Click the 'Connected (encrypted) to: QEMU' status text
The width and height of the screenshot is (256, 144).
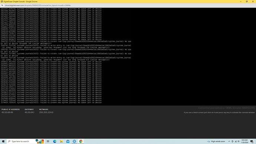(x=226, y=108)
